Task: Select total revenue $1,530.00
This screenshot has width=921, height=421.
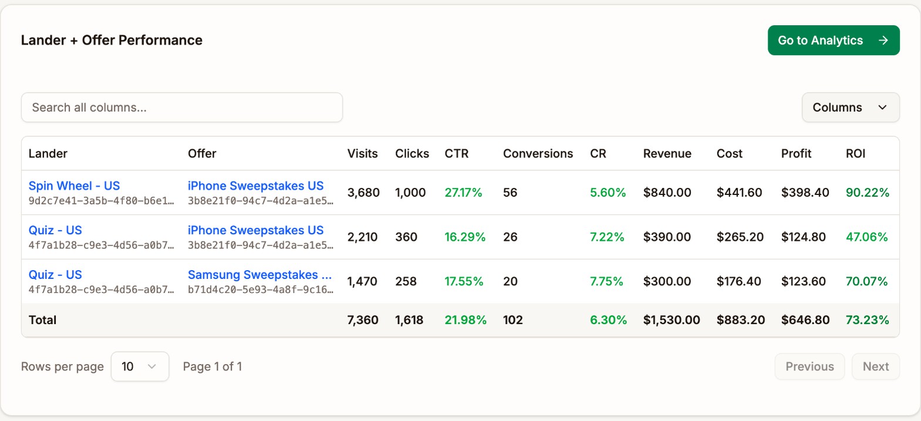Action: click(x=672, y=320)
